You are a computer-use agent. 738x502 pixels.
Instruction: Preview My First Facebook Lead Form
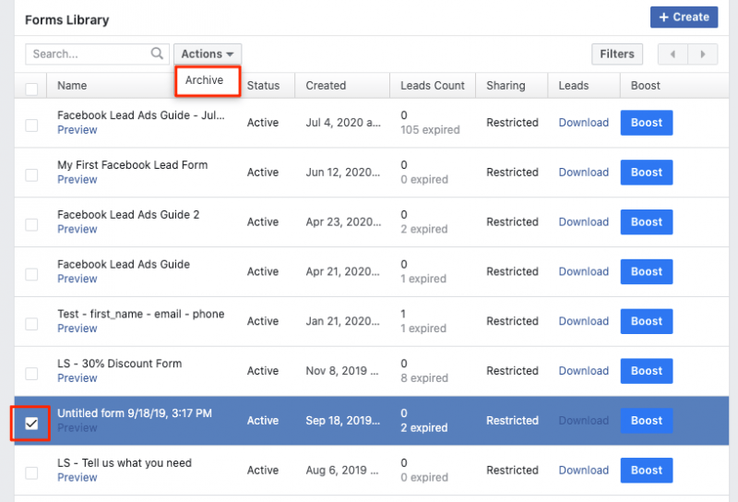77,179
